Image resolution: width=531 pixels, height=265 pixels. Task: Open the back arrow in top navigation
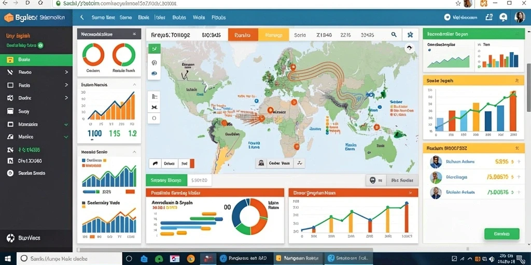[x=81, y=17]
